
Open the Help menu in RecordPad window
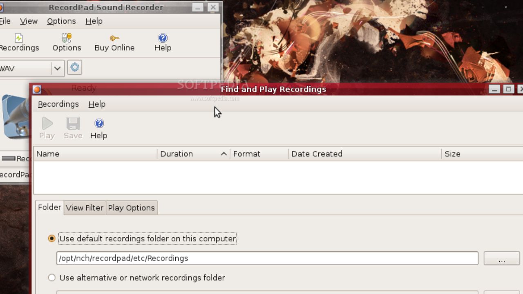tap(94, 21)
